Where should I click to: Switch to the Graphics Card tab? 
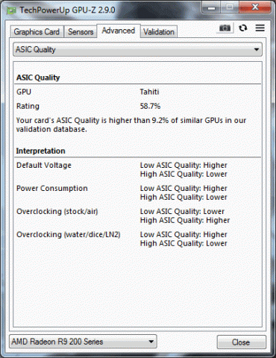(x=37, y=32)
